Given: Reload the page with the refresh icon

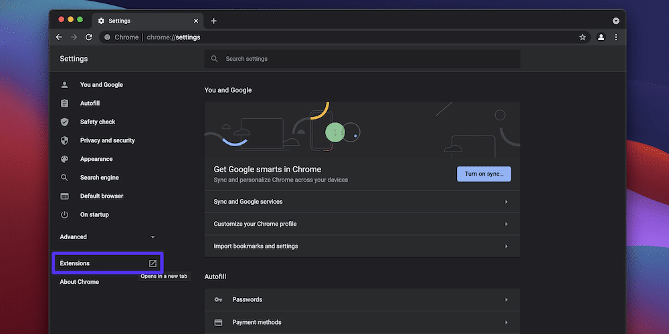Looking at the screenshot, I should 89,37.
